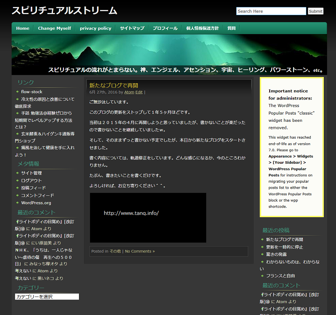This screenshot has width=336, height=315.
Task: Open right-sidebar comment 『ライトボディの目覚め』 by Atom
Action: (289, 298)
